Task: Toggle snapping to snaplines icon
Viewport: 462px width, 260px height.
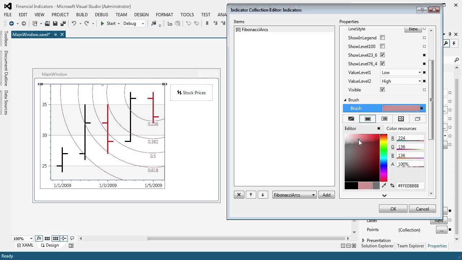Action: coord(64,238)
